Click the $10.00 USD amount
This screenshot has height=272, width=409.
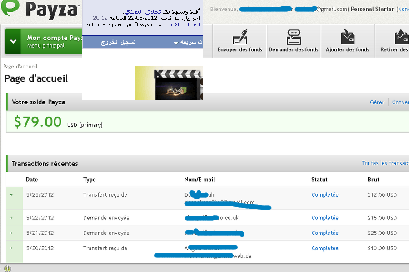click(x=382, y=248)
